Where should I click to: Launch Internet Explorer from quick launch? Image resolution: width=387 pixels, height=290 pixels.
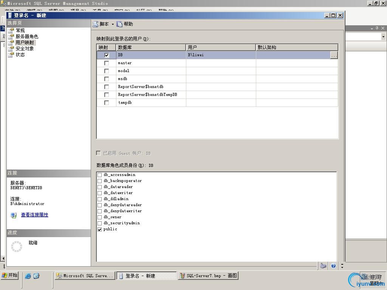28,276
